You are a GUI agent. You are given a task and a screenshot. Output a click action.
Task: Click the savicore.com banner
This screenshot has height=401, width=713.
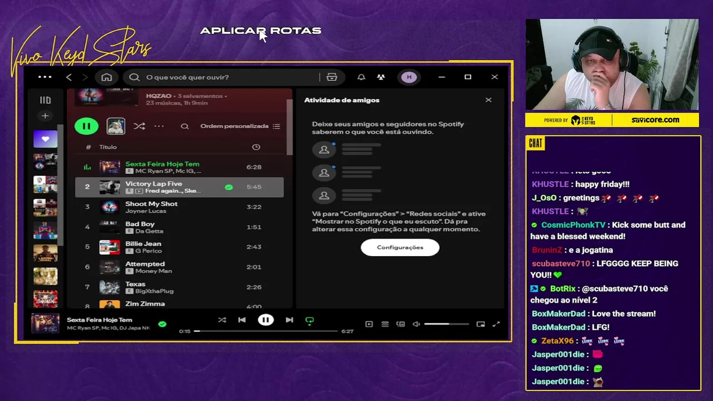655,120
